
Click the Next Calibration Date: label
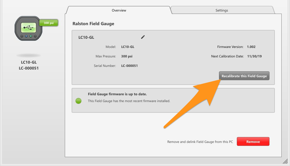point(227,56)
